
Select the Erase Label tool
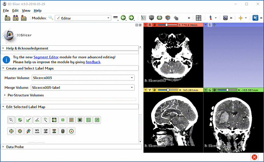pos(20,120)
